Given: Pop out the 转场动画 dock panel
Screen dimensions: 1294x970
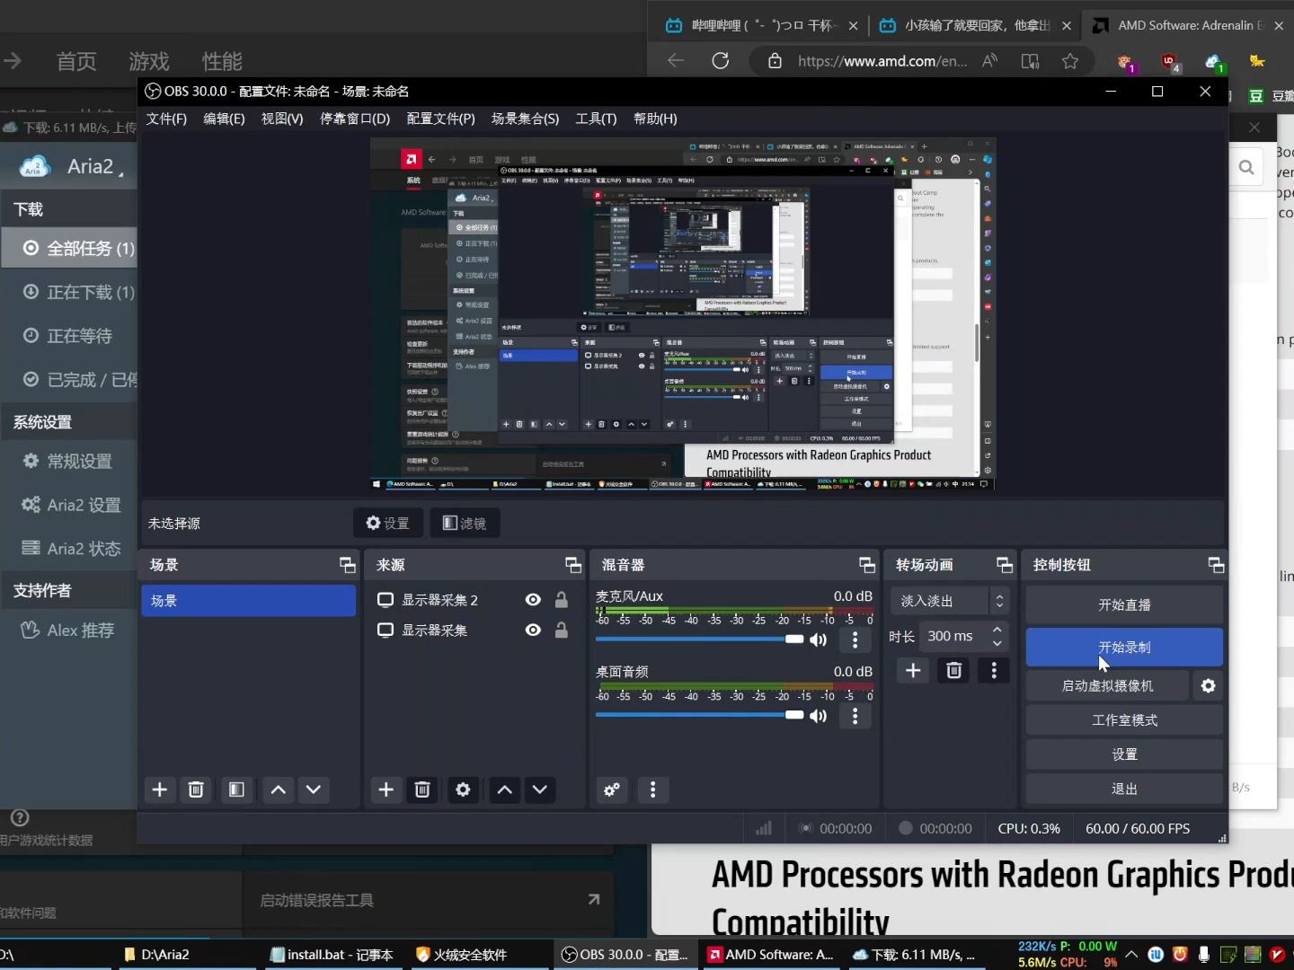Looking at the screenshot, I should pos(1005,564).
